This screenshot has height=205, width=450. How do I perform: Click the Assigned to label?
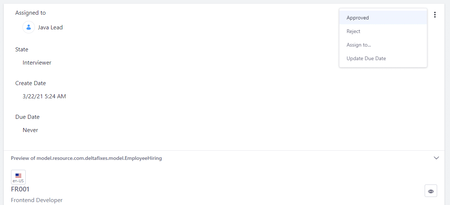pyautogui.click(x=30, y=13)
